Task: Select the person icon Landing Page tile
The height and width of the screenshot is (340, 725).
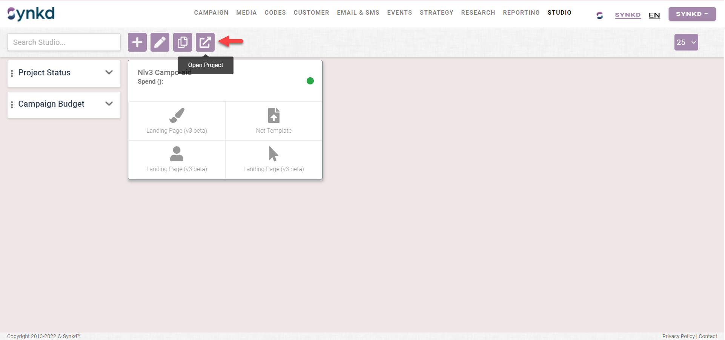Action: click(x=176, y=159)
